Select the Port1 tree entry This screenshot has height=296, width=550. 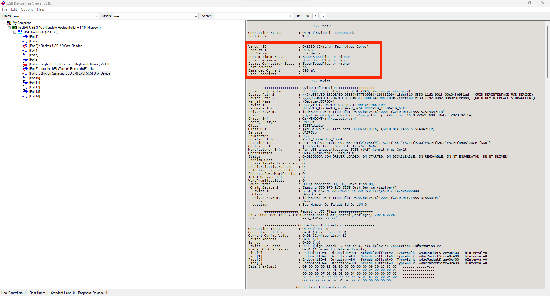coord(34,37)
